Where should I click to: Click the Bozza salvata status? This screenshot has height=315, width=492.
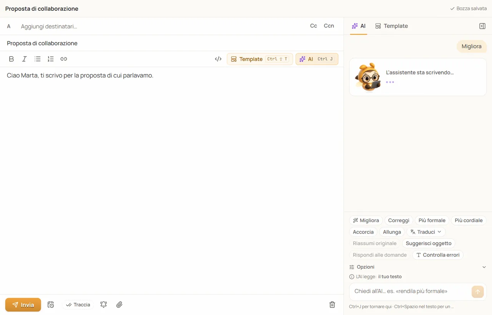[x=468, y=8]
